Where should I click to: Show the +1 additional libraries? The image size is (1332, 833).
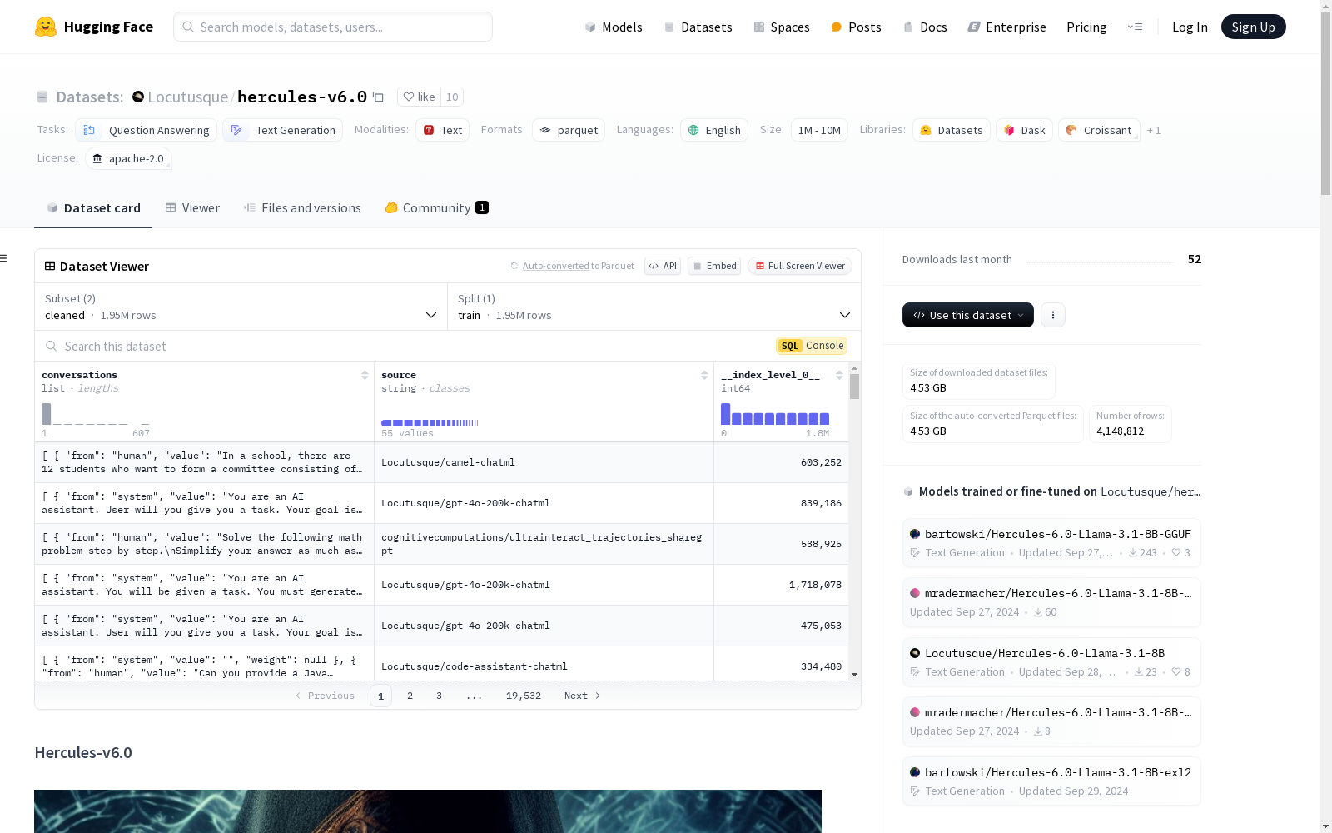[x=1154, y=130]
